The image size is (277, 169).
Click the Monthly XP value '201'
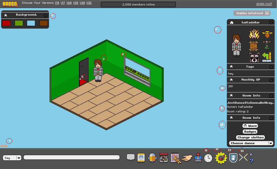231,86
